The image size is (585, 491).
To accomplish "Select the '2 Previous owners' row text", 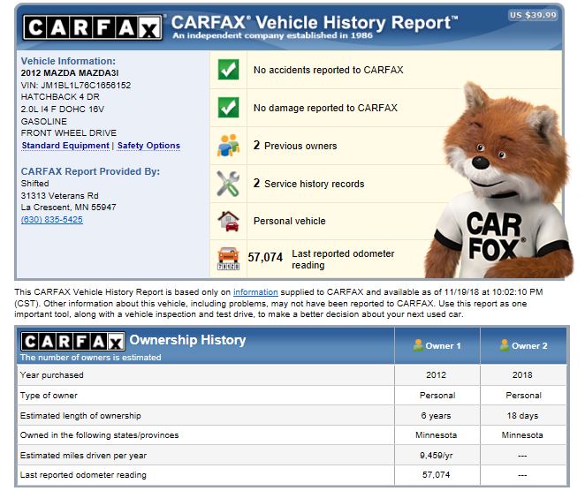I will pyautogui.click(x=295, y=146).
